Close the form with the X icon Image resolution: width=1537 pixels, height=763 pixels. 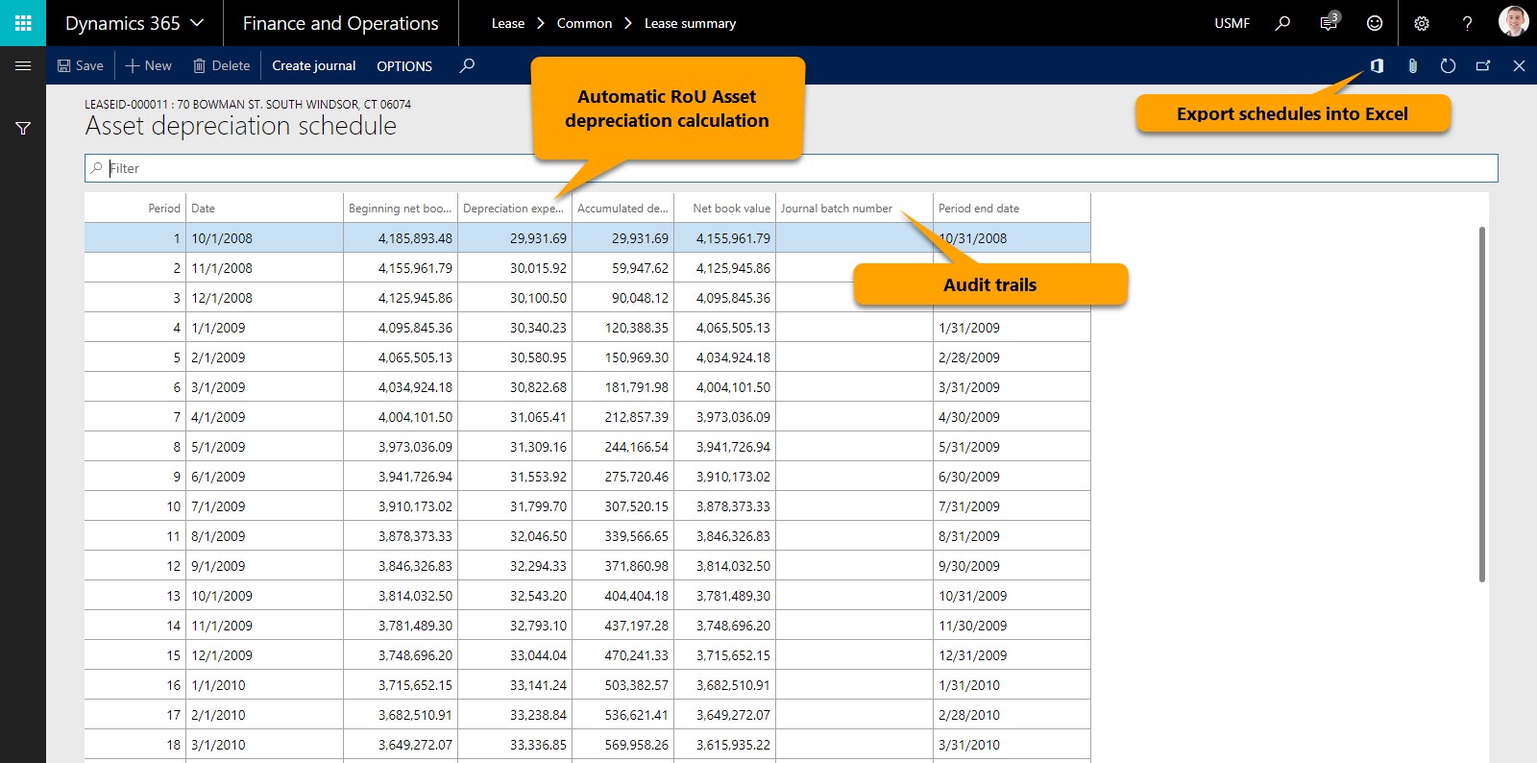(1519, 65)
